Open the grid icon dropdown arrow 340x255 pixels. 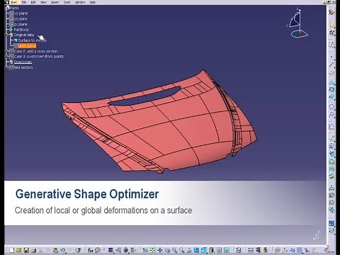302,253
